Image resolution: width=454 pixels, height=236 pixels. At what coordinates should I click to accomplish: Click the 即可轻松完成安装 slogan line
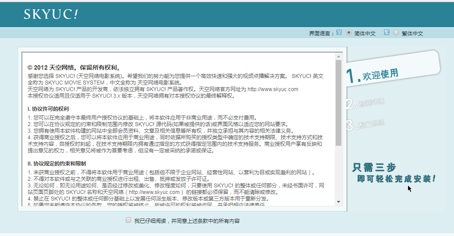[x=397, y=179]
